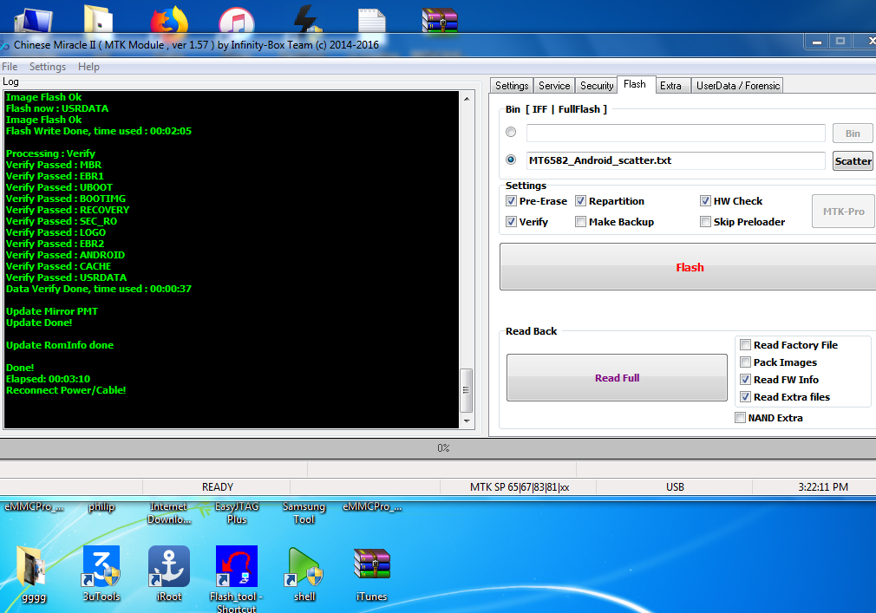The width and height of the screenshot is (876, 613).
Task: Click the 3:22:11 PM clock in status bar
Action: point(823,486)
